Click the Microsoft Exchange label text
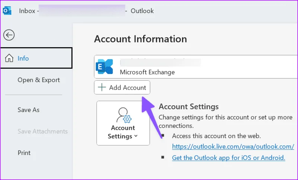This screenshot has height=180, width=298. point(147,72)
